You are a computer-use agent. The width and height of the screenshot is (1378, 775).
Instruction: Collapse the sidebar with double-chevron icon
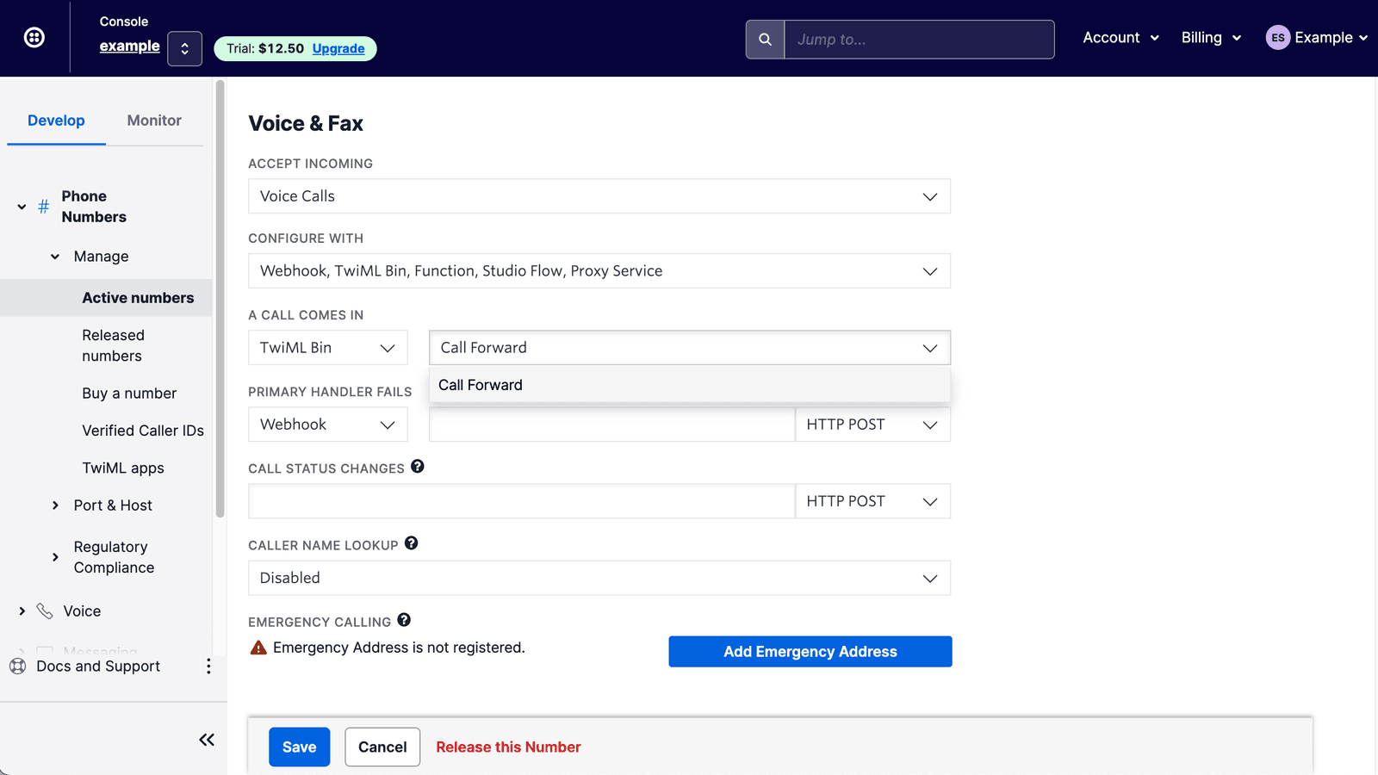(207, 740)
